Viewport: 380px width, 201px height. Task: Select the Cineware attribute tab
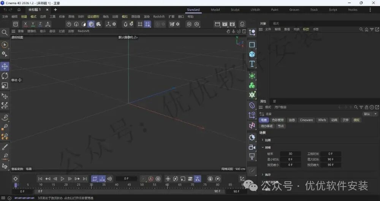(x=306, y=120)
